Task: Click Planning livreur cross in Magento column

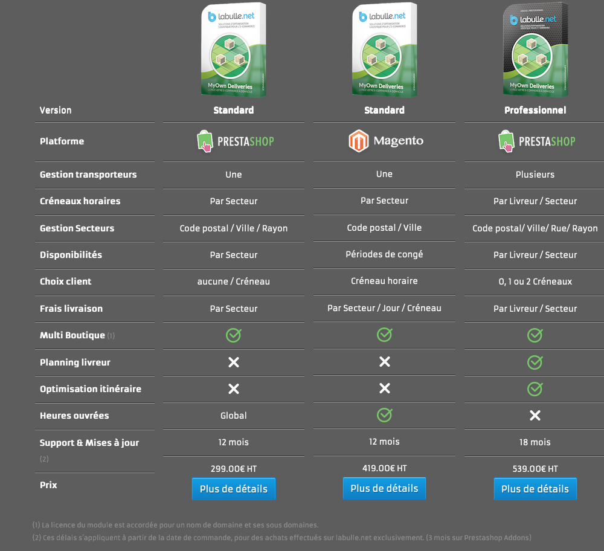Action: pyautogui.click(x=384, y=361)
